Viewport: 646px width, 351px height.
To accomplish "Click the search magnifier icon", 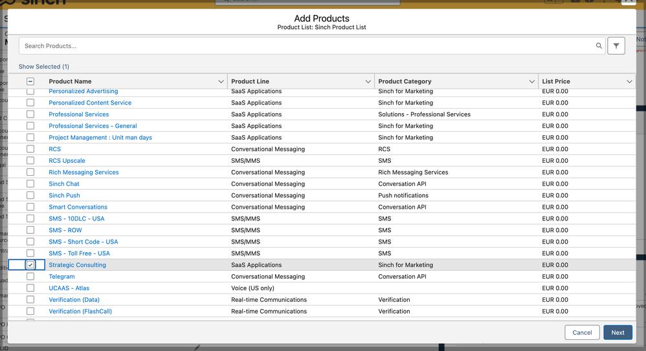I will (599, 46).
